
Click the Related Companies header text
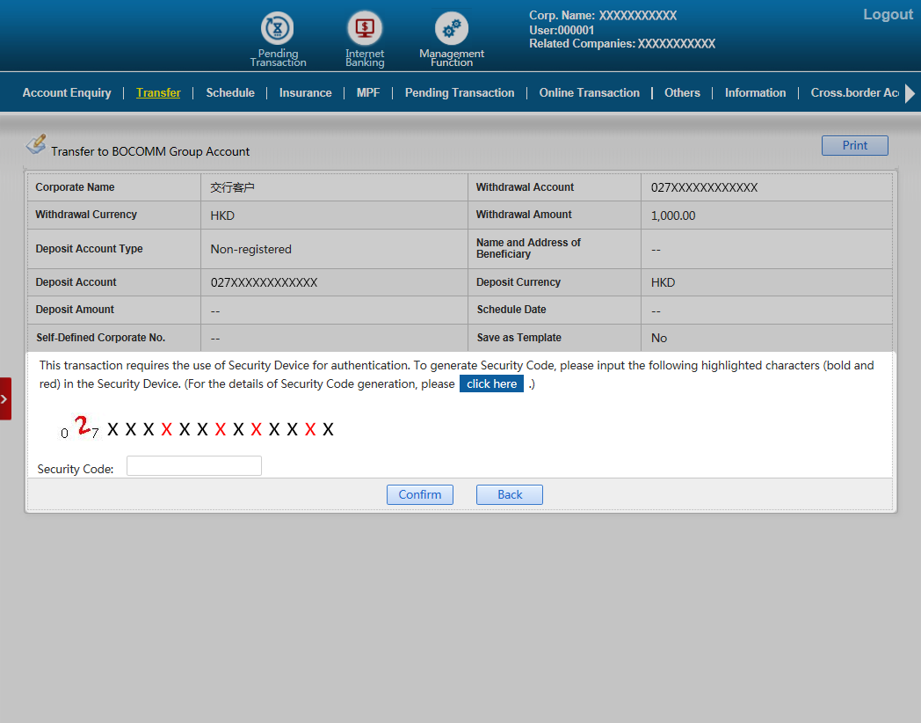[x=622, y=44]
